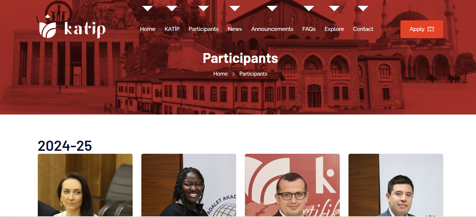Click the white triangle above Explore

(334, 8)
